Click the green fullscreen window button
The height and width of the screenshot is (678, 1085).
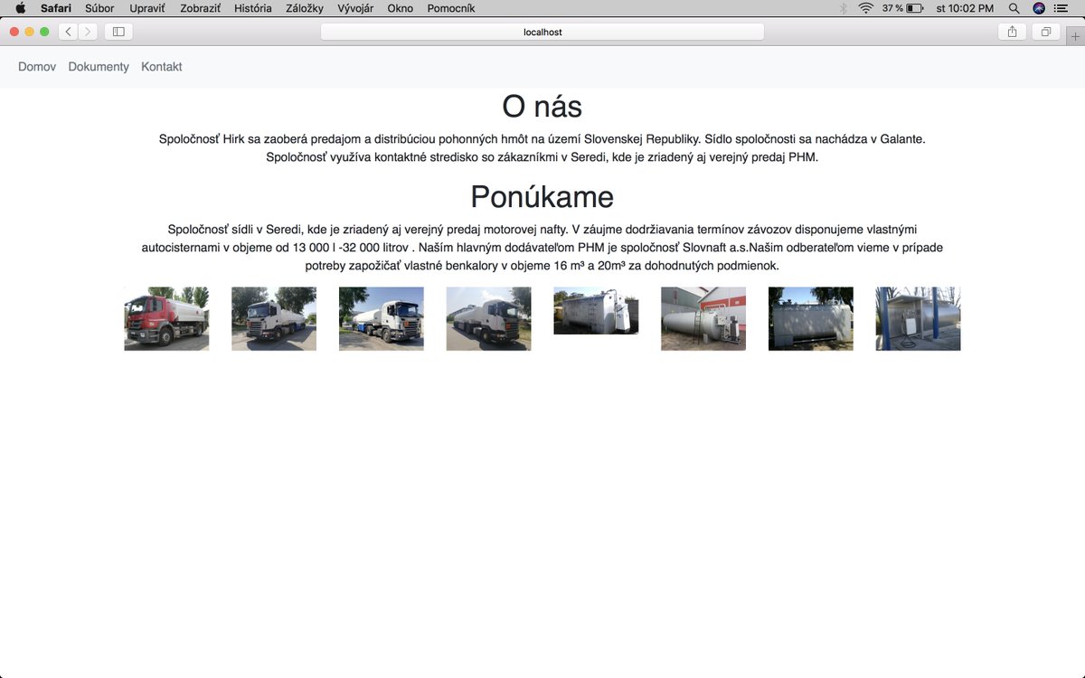44,32
